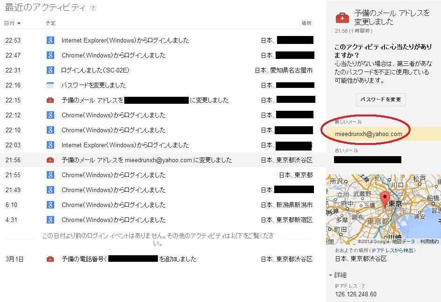The image size is (441, 302).
Task: Sort by the 日付 column arrow
Action: coord(19,23)
